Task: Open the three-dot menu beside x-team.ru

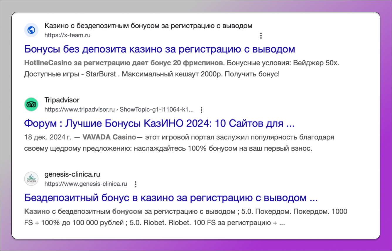Action: click(261, 35)
